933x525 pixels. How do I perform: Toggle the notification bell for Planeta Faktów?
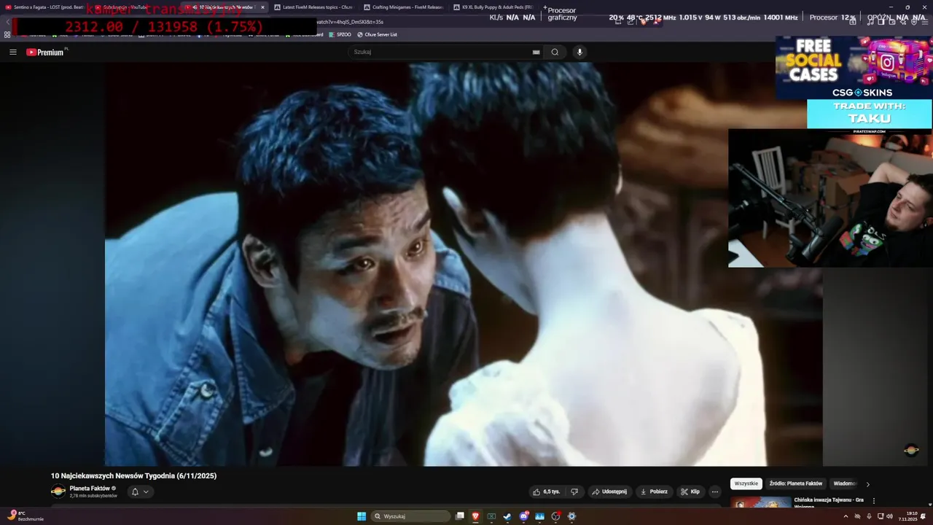(x=135, y=491)
